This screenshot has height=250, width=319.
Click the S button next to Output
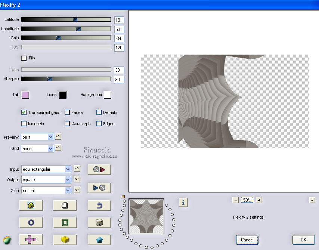77,179
